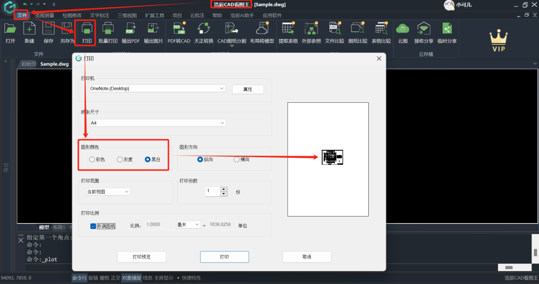The width and height of the screenshot is (539, 284).
Task: Click the 新建 (New) drawing icon
Action: (29, 28)
